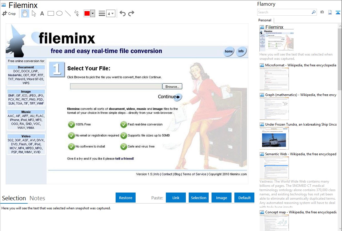This screenshot has width=342, height=231.
Task: Select the text annotation tool
Action: coord(42,13)
